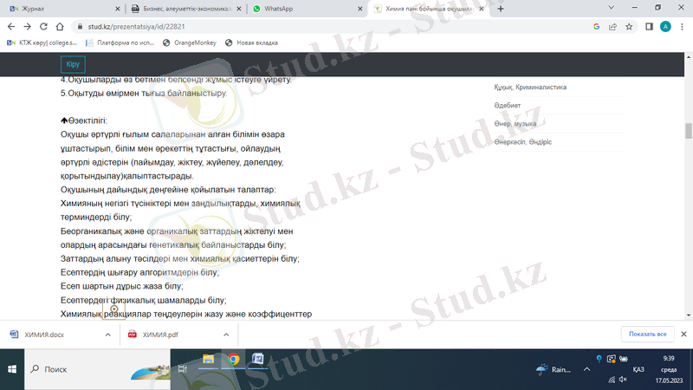Switch to the Бизнес, әлеуметтік-экономика tab
Image resolution: width=693 pixels, height=390 pixels.
[x=185, y=9]
